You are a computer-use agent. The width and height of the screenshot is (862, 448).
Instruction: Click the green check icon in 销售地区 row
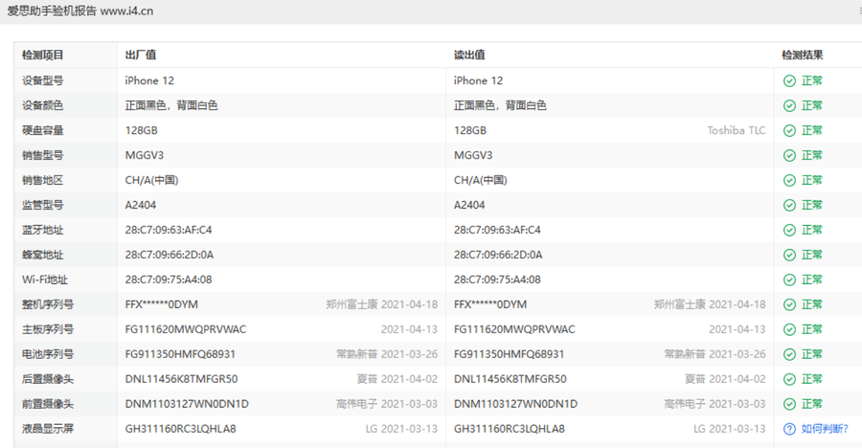pos(789,180)
